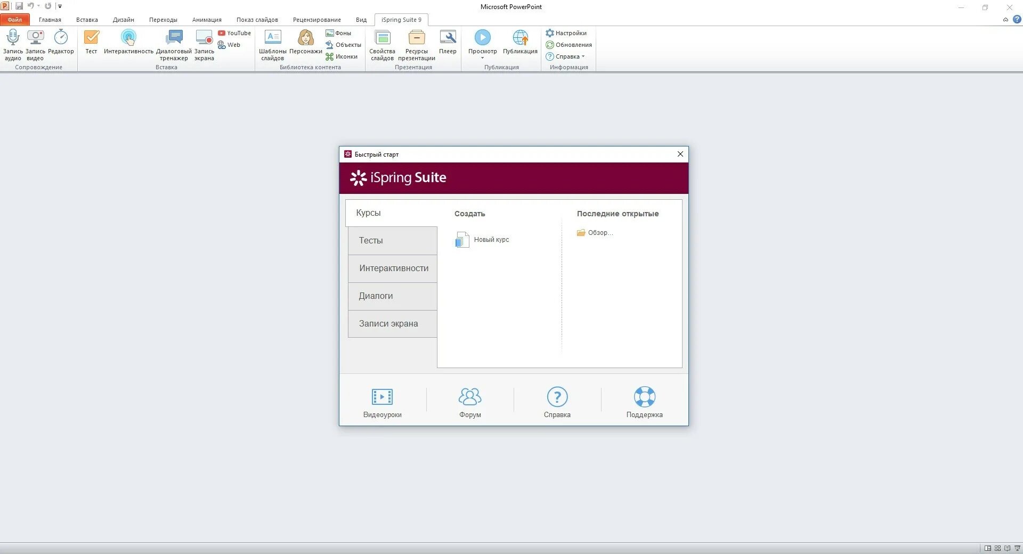Launch the narration Редактор
This screenshot has height=554, width=1023.
[61, 42]
